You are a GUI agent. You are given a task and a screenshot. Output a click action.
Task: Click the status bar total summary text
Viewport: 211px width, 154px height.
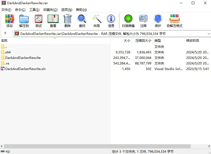143,152
